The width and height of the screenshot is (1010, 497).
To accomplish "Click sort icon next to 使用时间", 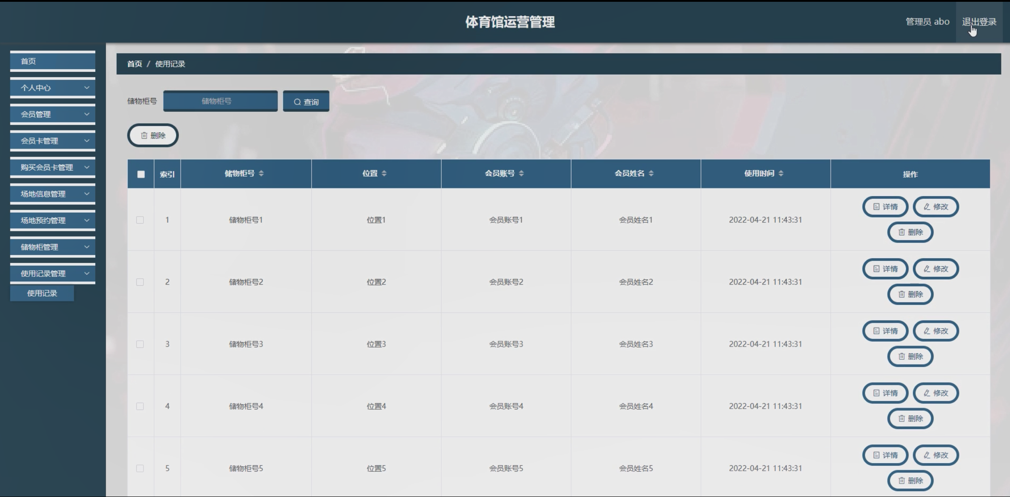I will 781,173.
